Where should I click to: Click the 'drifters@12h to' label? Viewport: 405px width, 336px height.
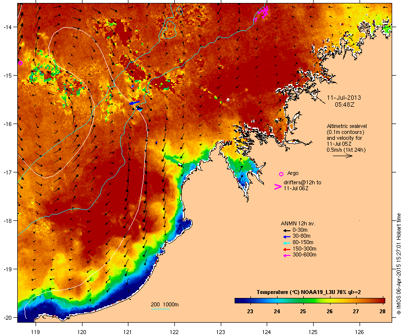click(x=302, y=182)
